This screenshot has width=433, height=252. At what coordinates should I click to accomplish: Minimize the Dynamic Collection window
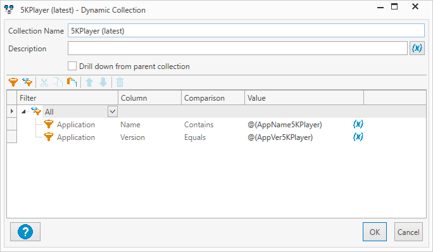point(380,7)
